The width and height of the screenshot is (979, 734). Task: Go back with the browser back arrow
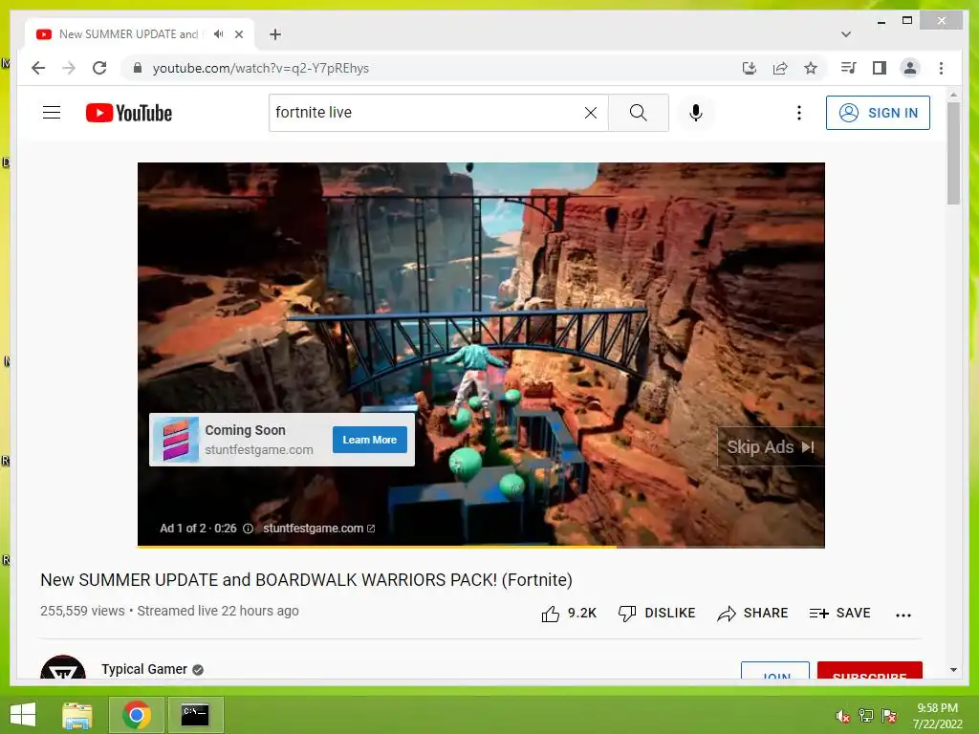38,68
